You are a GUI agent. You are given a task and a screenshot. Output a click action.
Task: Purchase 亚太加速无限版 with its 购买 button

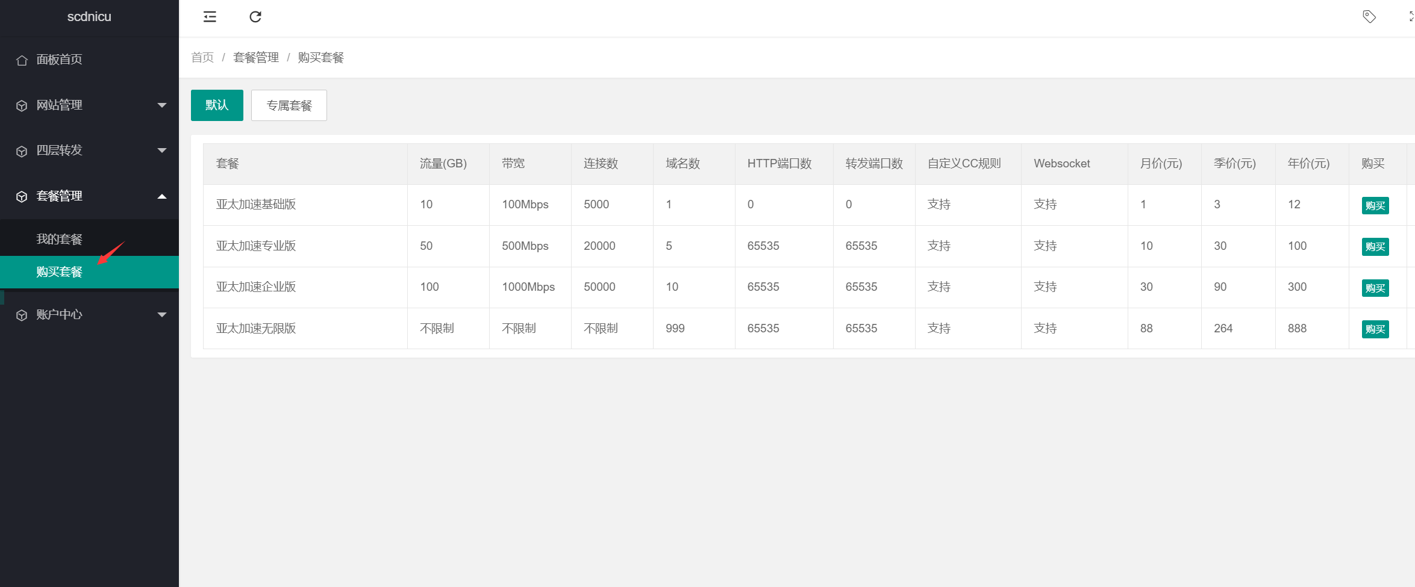pos(1375,329)
